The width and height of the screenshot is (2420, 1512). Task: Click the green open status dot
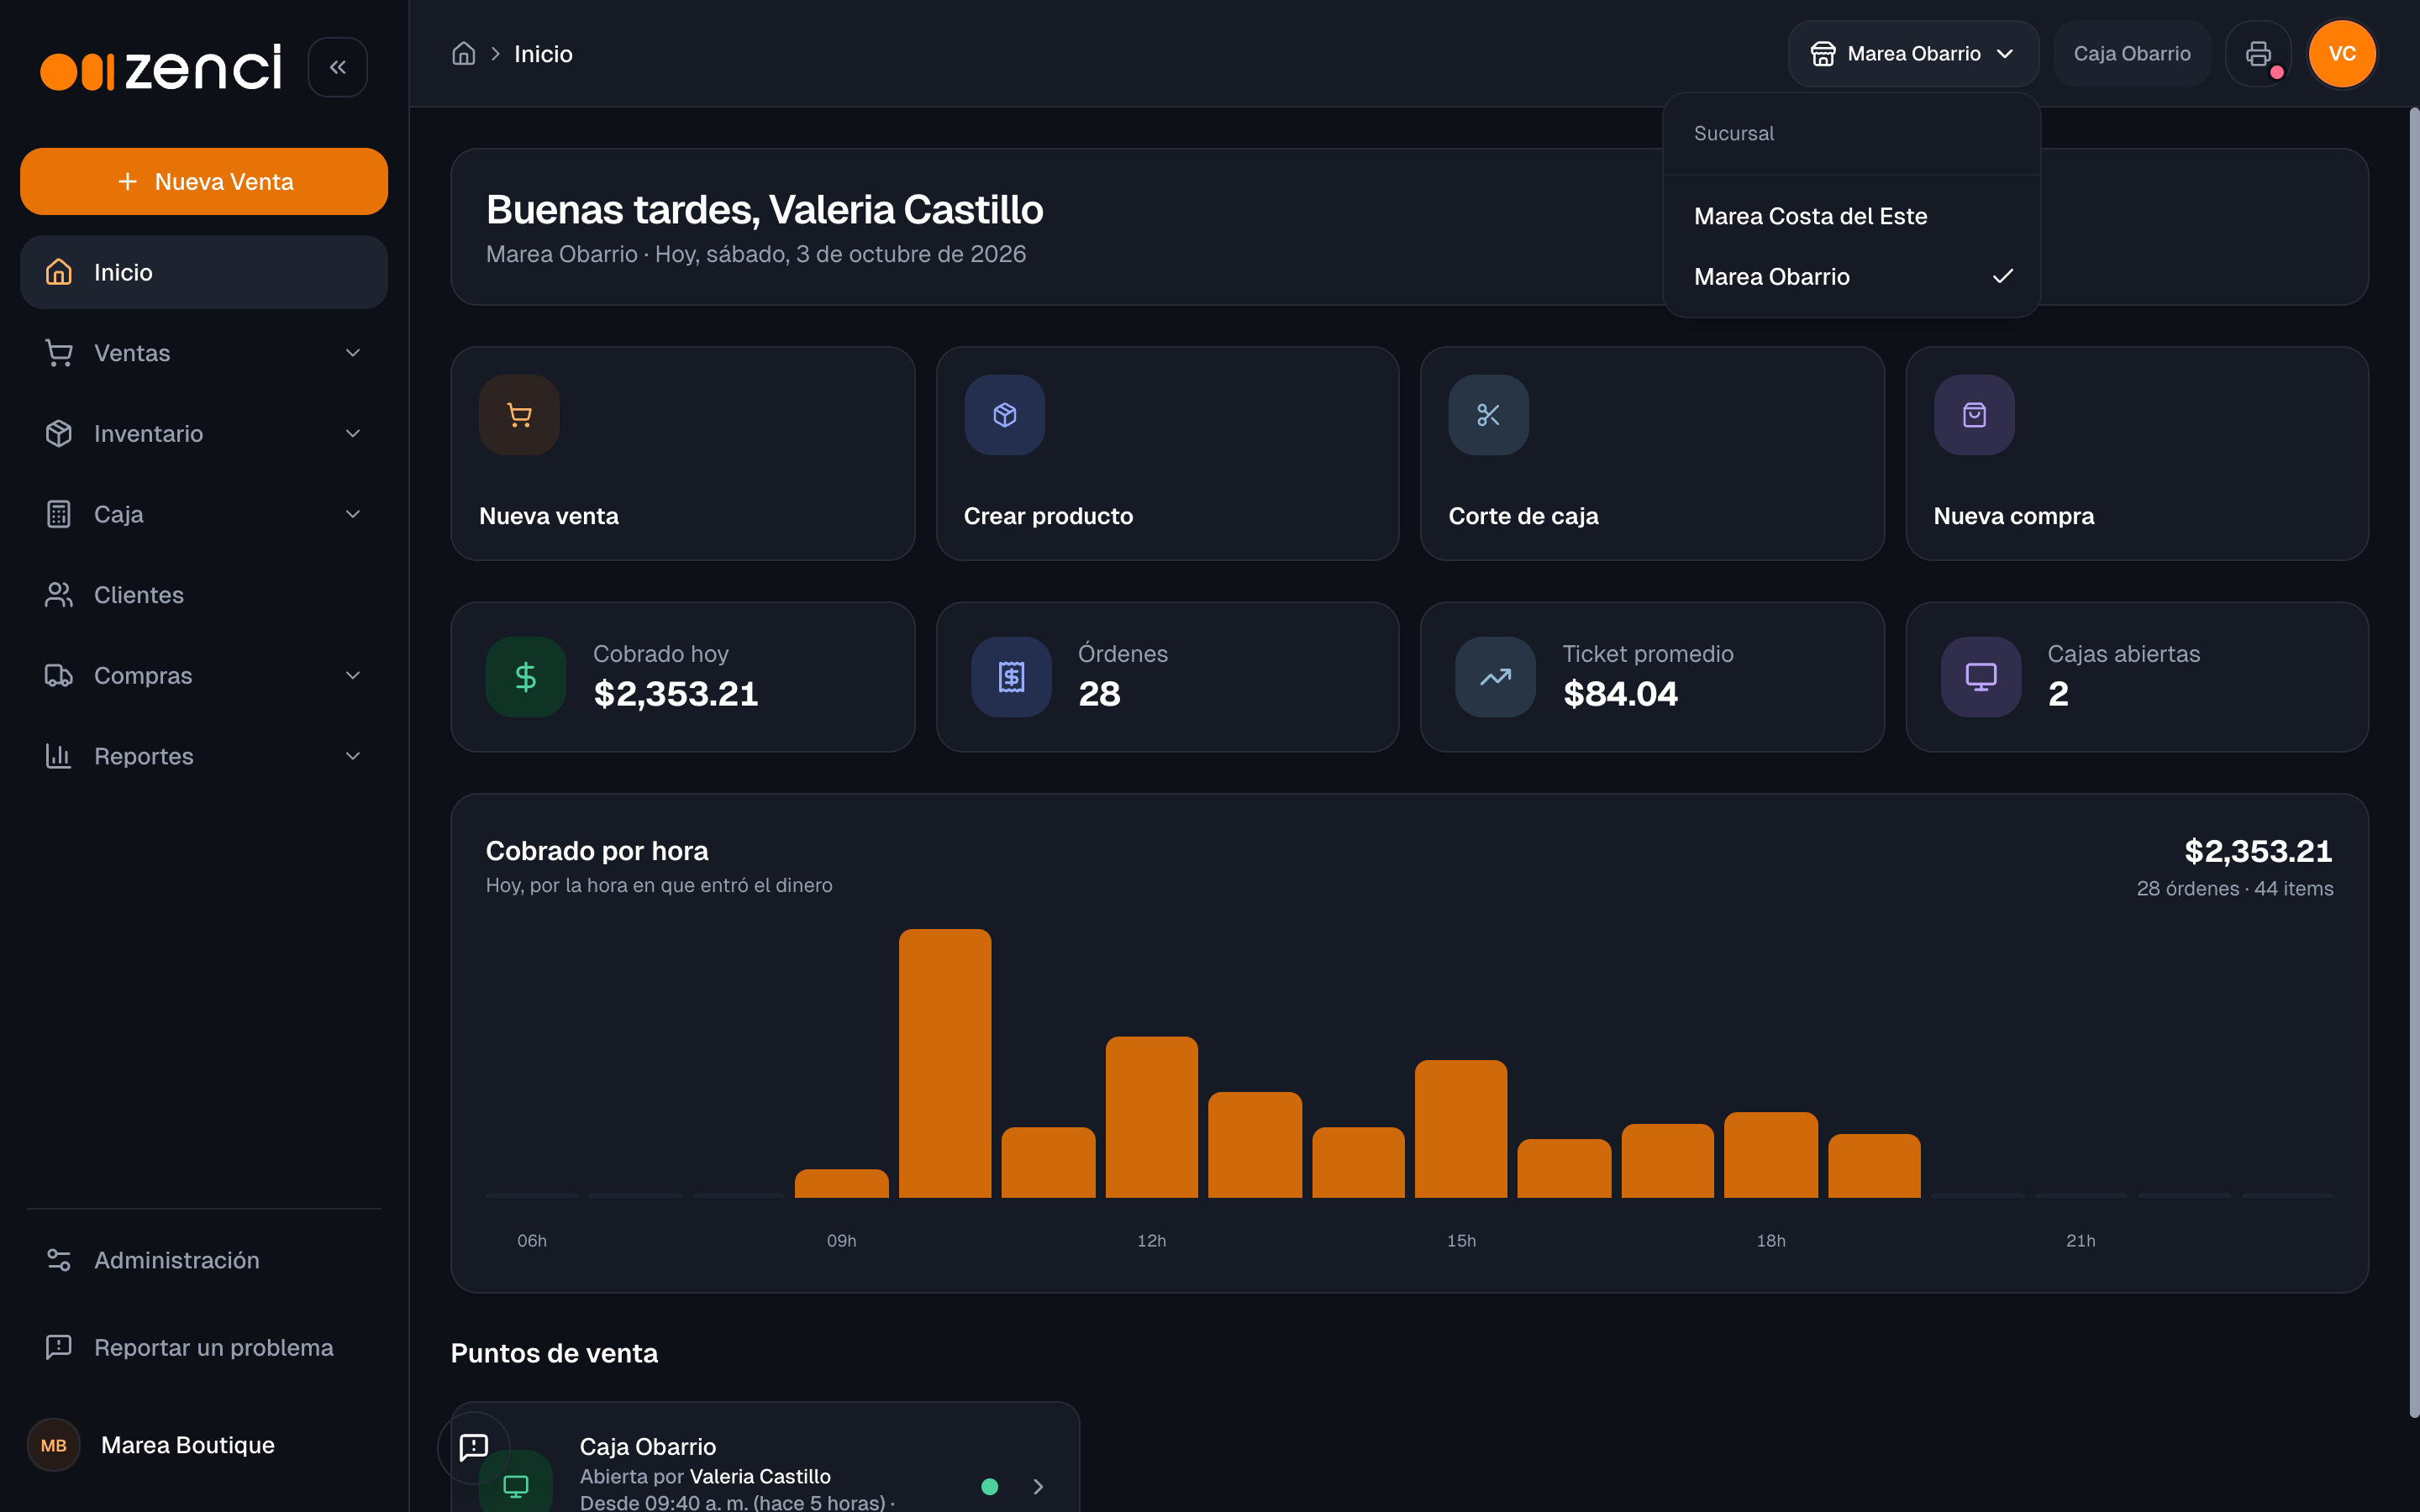[x=990, y=1487]
